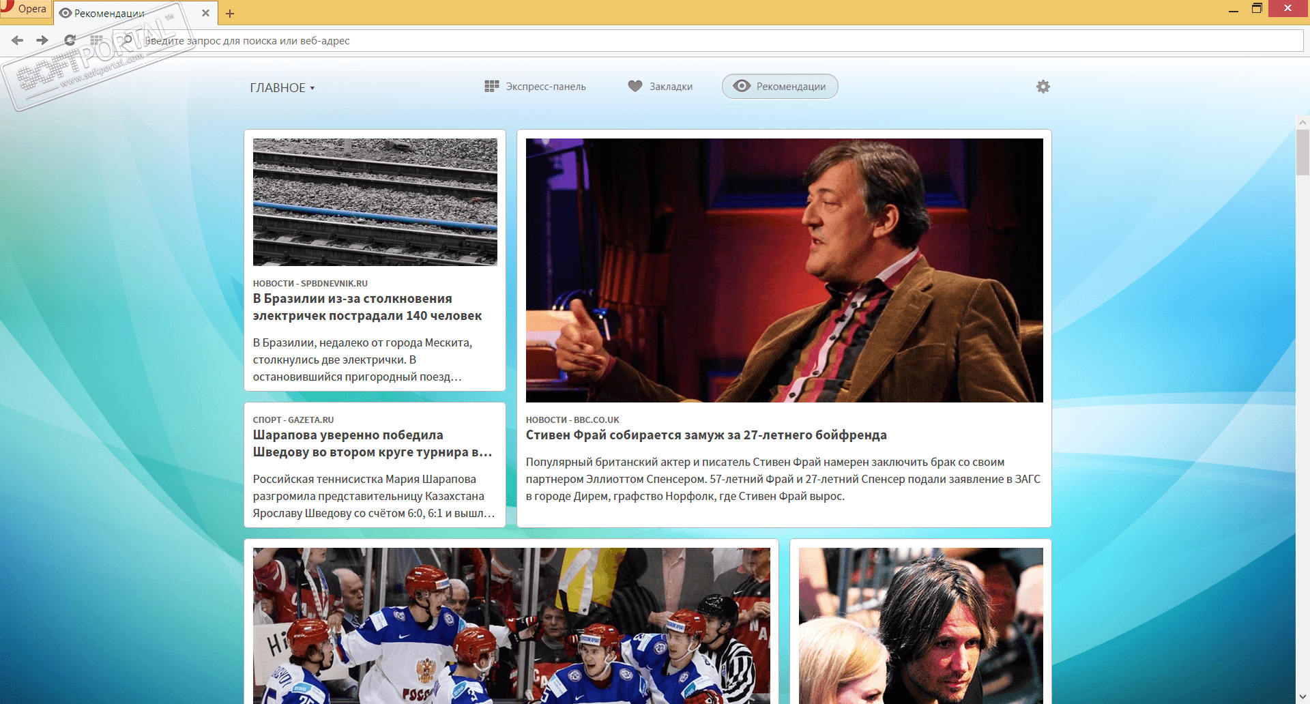Select the Рекомендации discover button
This screenshot has width=1310, height=704.
point(780,87)
